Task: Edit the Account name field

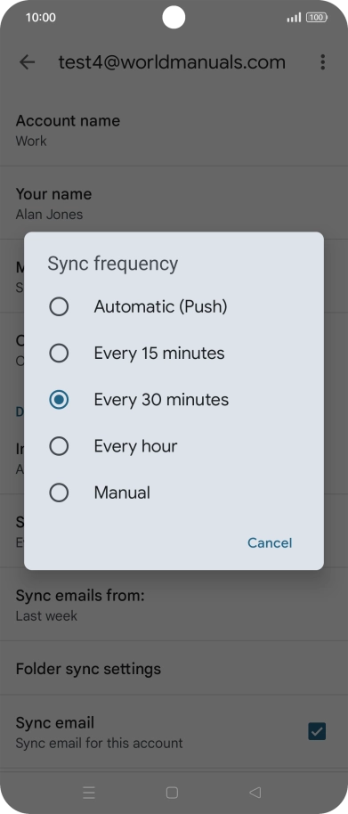Action: coord(174,130)
